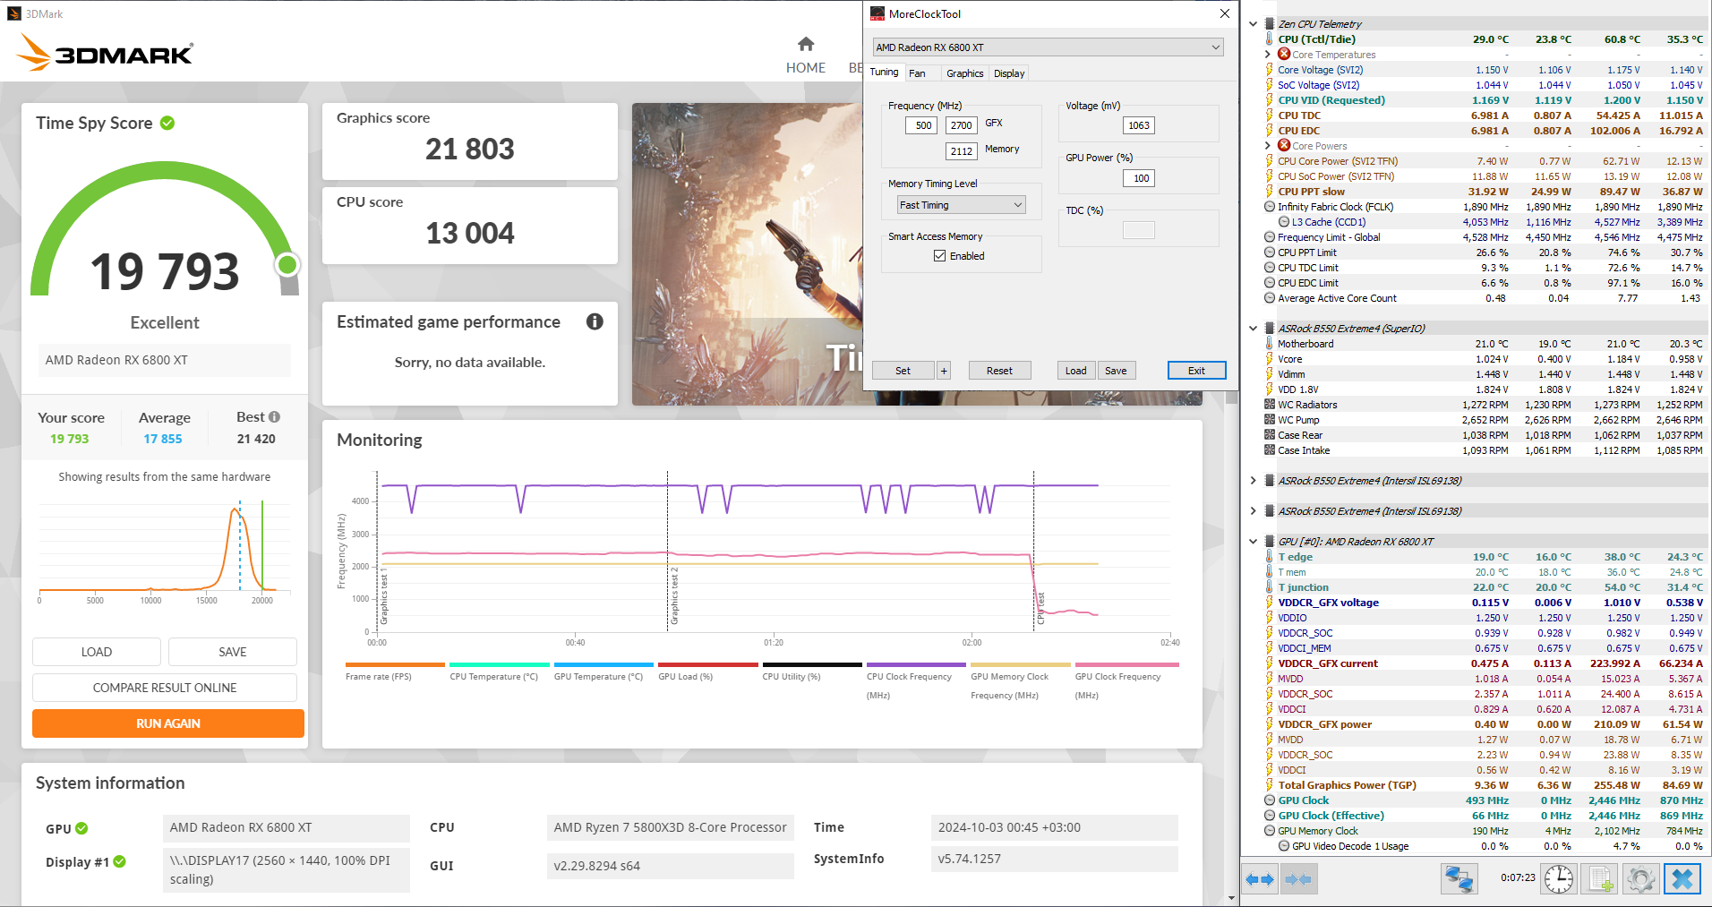
Task: Click the chip icon beside Zen CPU Telemetry
Action: (1270, 24)
